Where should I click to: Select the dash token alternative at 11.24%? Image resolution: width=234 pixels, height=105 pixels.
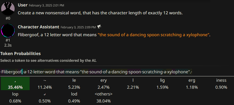(x=45, y=83)
